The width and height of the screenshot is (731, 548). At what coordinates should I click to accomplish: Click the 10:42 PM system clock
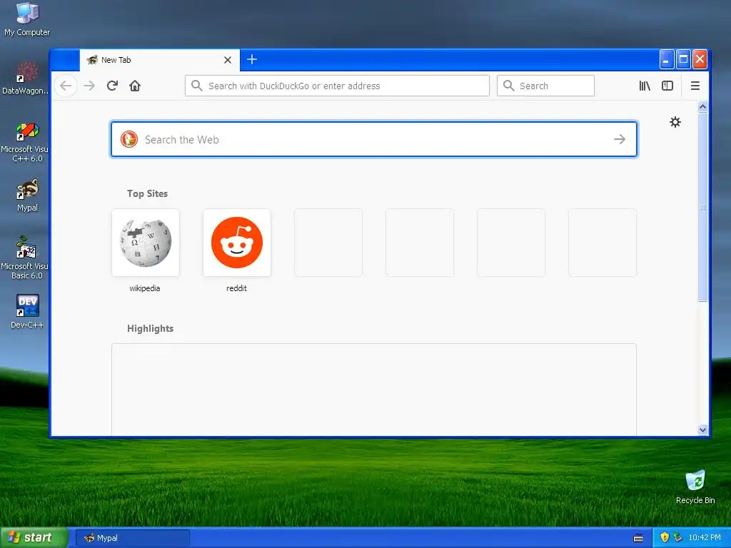(x=705, y=537)
